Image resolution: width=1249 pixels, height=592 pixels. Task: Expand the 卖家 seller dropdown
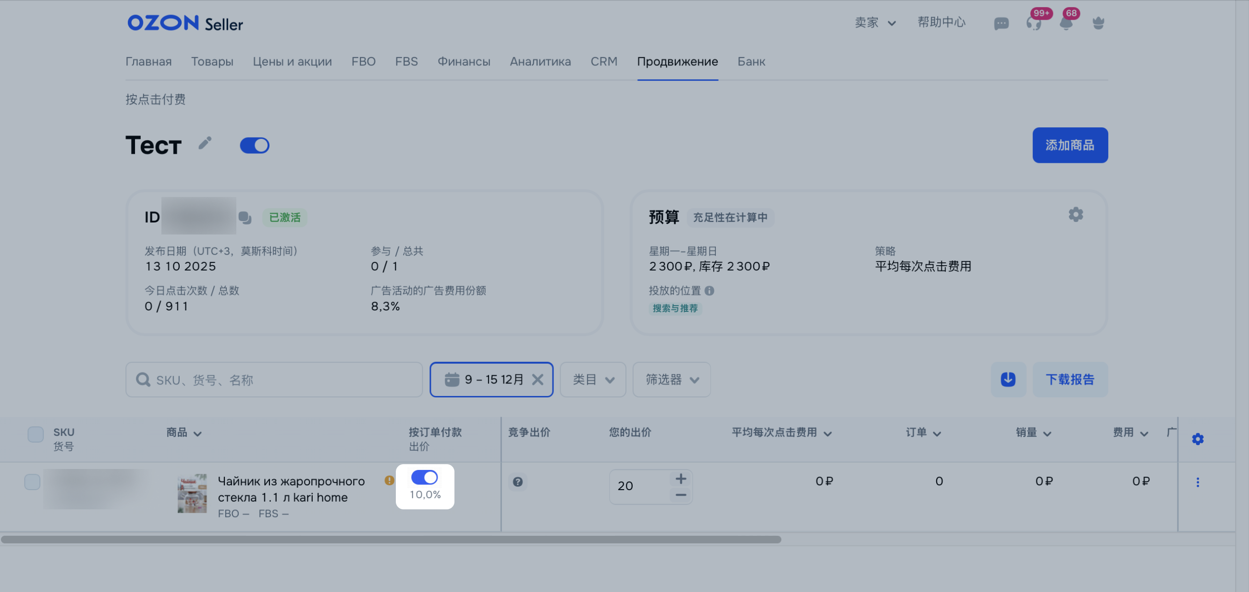tap(875, 23)
